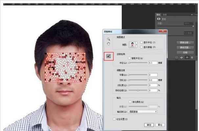Image resolution: width=199 pixels, height=131 pixels.
Task: Click the density slider handle in Properties
Action: pyautogui.click(x=193, y=26)
